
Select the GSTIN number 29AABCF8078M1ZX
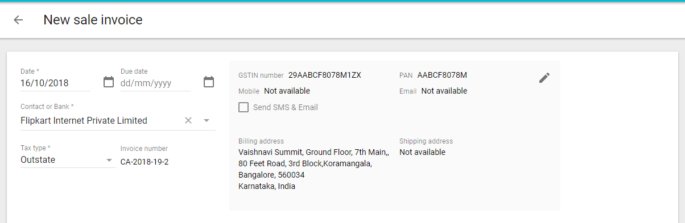pos(325,75)
